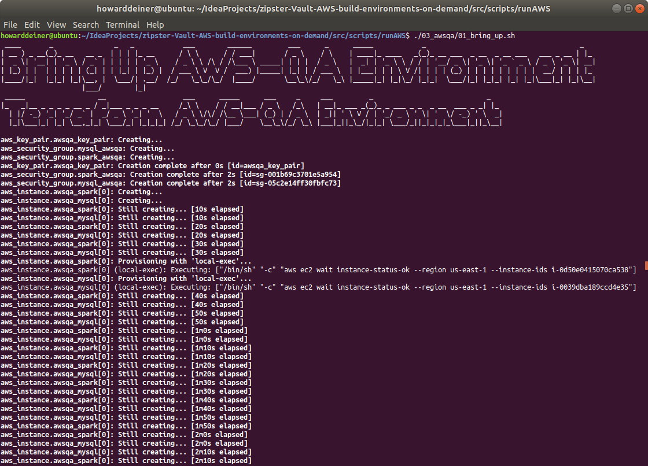Image resolution: width=648 pixels, height=466 pixels.
Task: Click mysql line with '[1m30s elapsed]'
Action: click(x=126, y=391)
